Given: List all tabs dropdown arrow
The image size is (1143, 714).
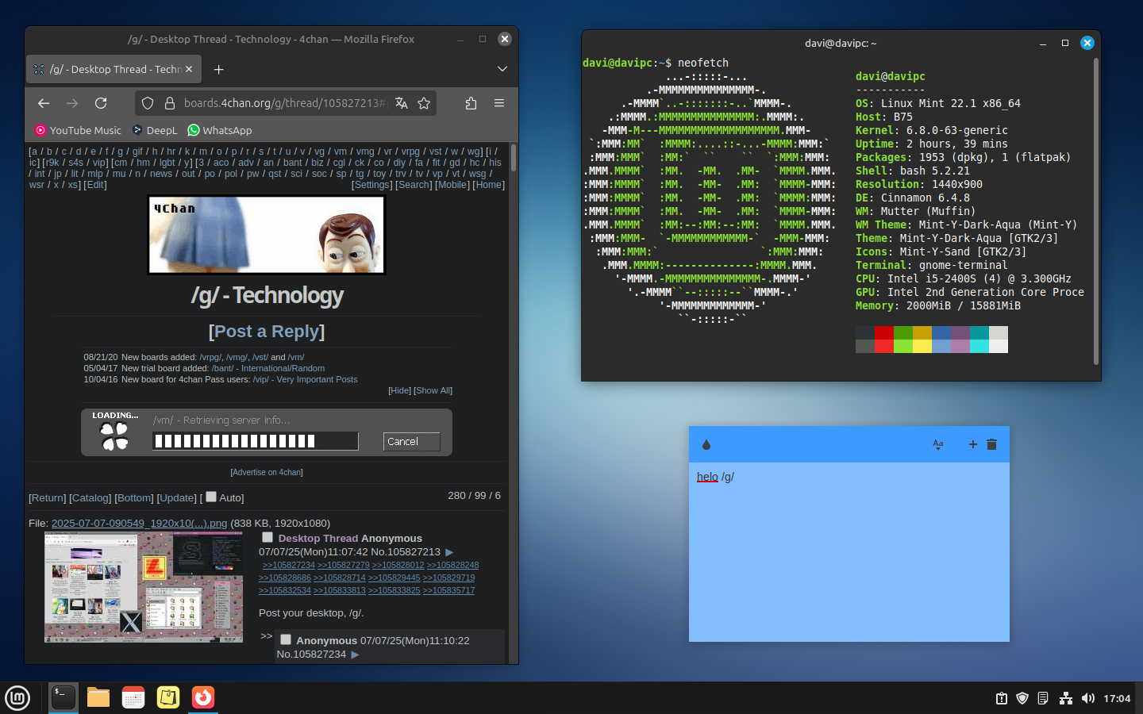Looking at the screenshot, I should [x=502, y=69].
